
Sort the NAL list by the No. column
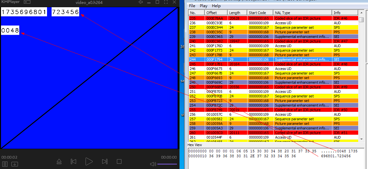[x=197, y=13]
